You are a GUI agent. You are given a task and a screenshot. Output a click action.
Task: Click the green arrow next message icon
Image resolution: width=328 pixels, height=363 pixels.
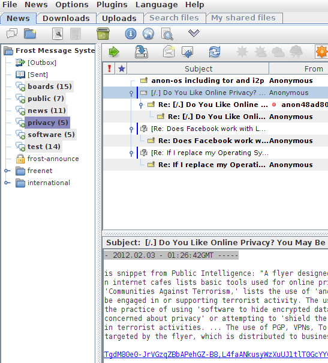click(x=114, y=52)
